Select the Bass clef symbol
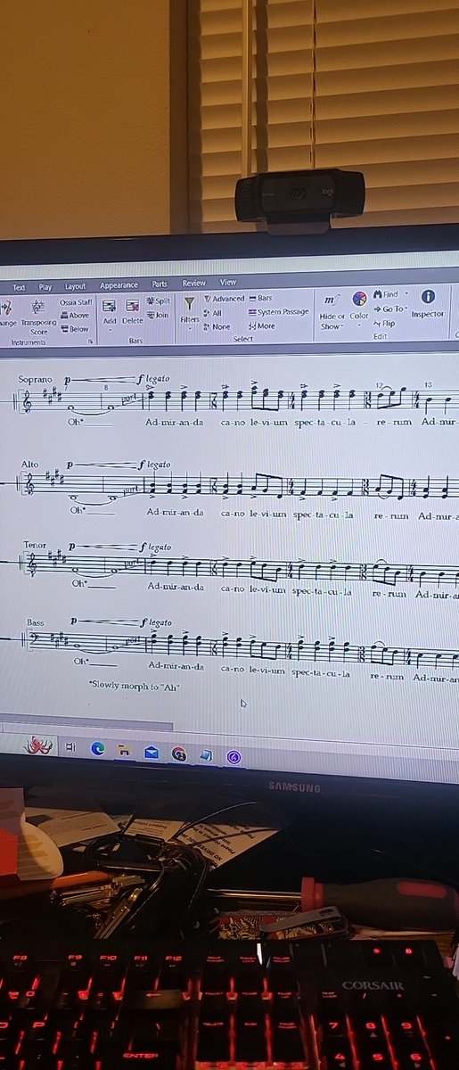 [33, 638]
